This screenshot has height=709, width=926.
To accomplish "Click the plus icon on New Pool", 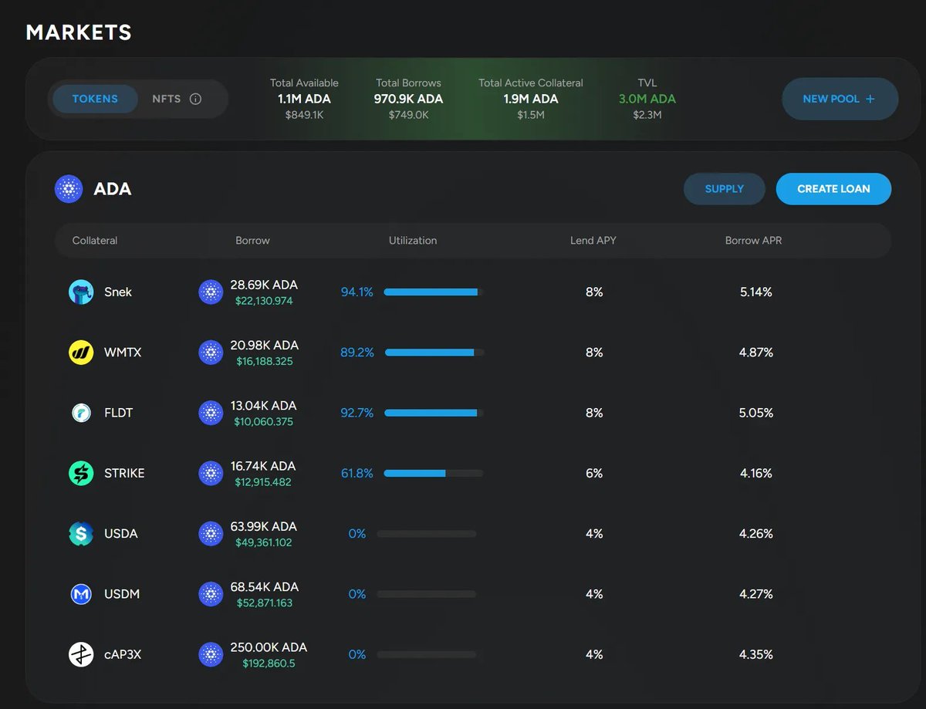I will pyautogui.click(x=870, y=99).
